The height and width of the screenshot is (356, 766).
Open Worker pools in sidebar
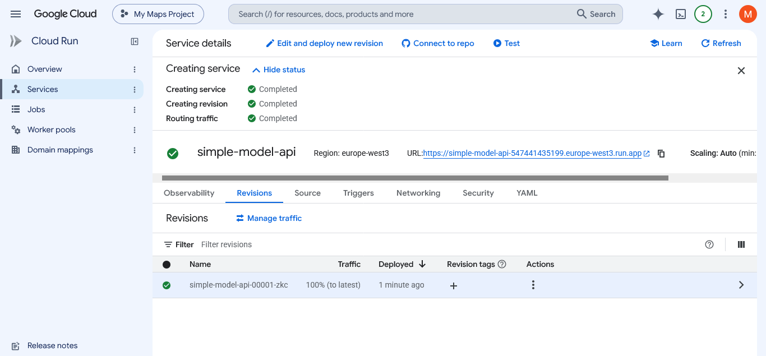click(52, 130)
